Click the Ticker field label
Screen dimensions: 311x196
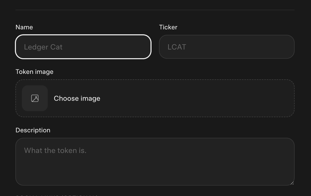pos(168,27)
